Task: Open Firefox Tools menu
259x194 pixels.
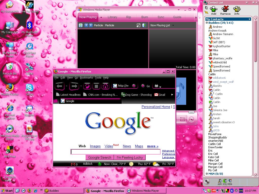Action: point(98,78)
